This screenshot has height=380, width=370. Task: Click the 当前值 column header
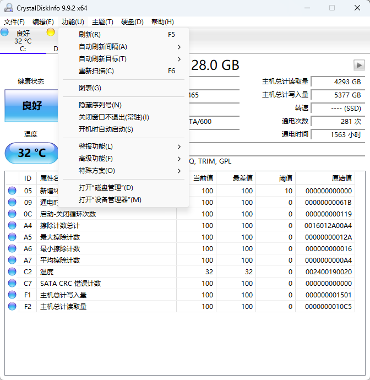(203, 178)
